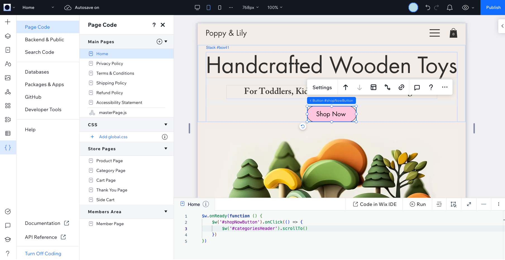Click the hamburger menu on canvas
The image size is (505, 260).
point(435,33)
